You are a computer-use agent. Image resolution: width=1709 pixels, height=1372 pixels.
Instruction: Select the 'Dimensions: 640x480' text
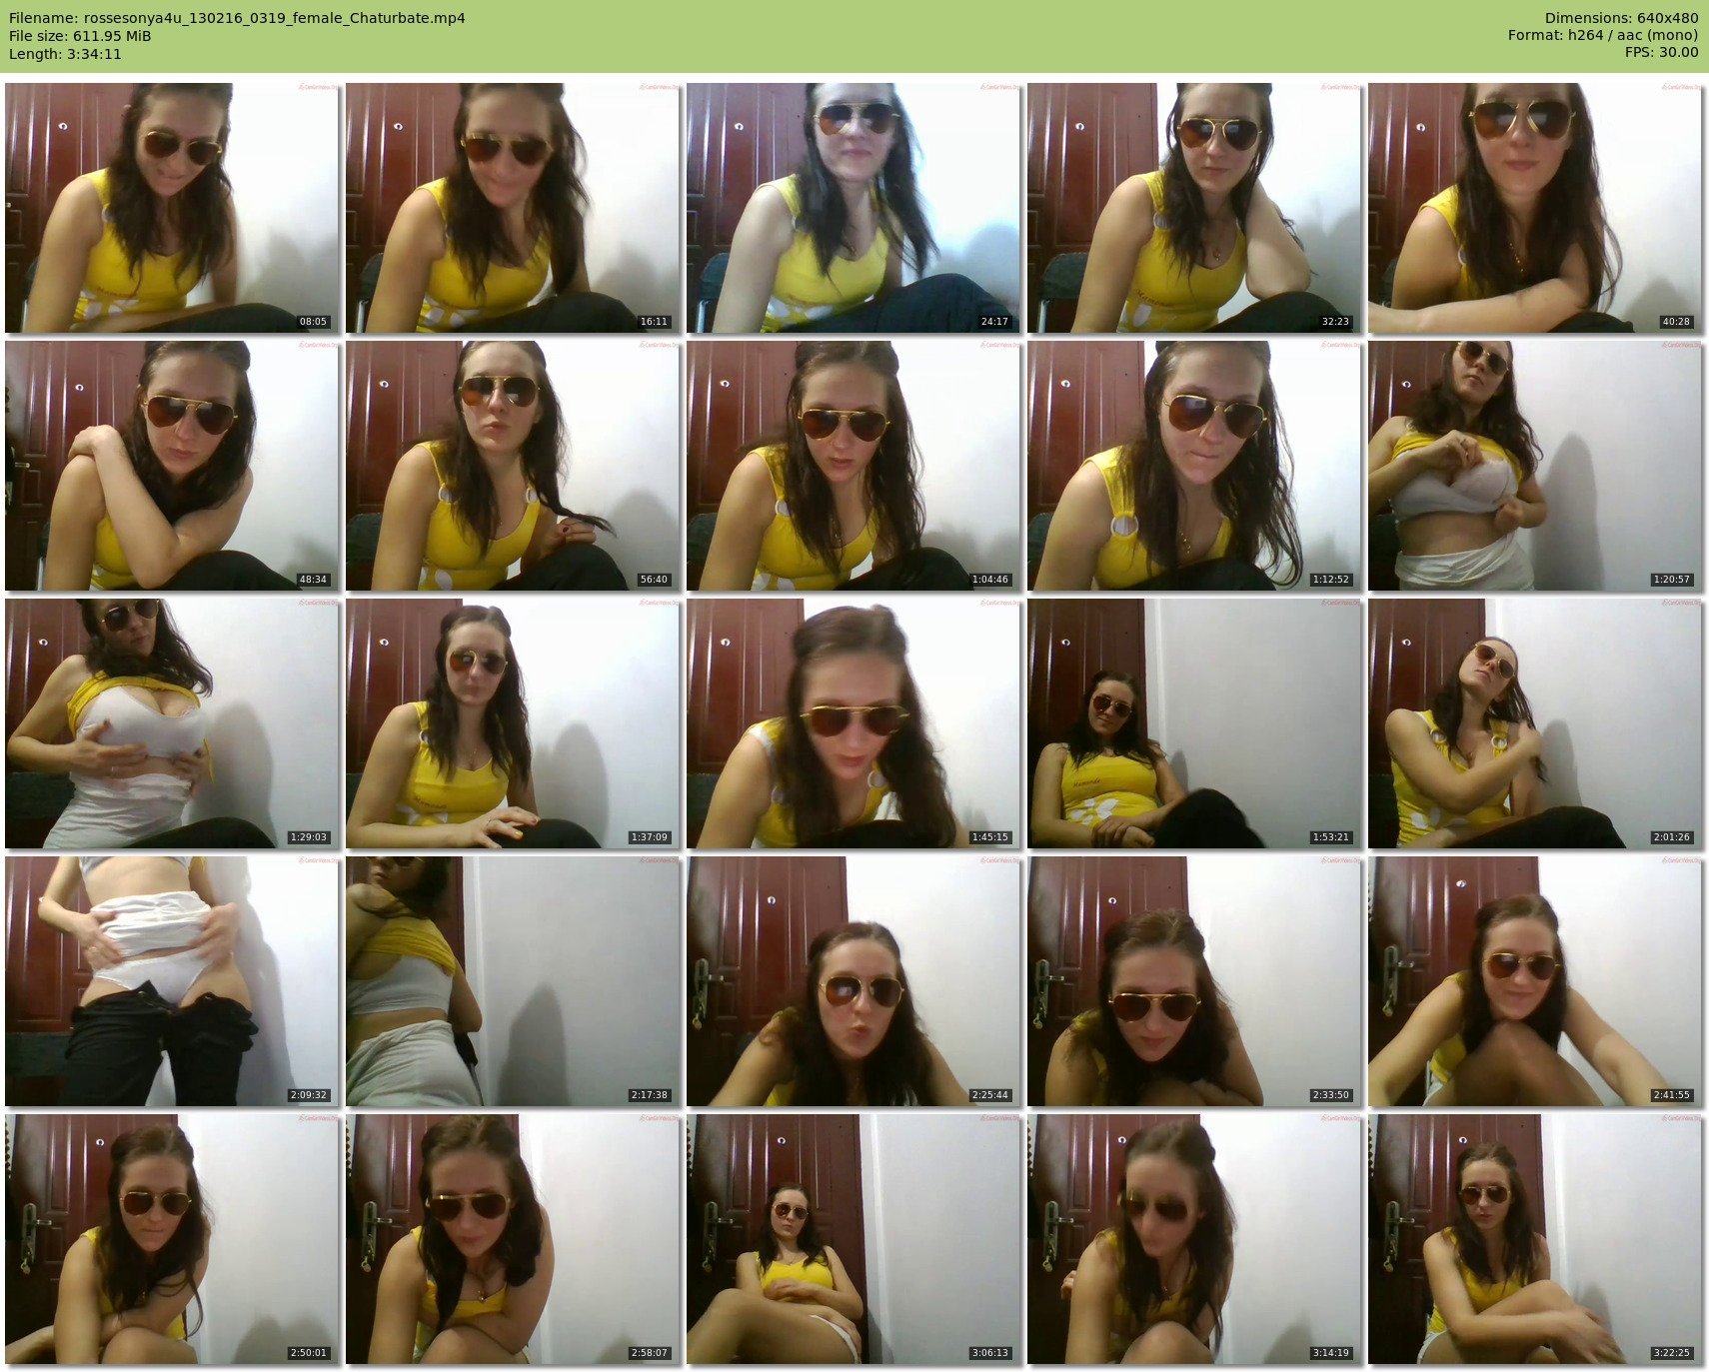coord(1621,18)
